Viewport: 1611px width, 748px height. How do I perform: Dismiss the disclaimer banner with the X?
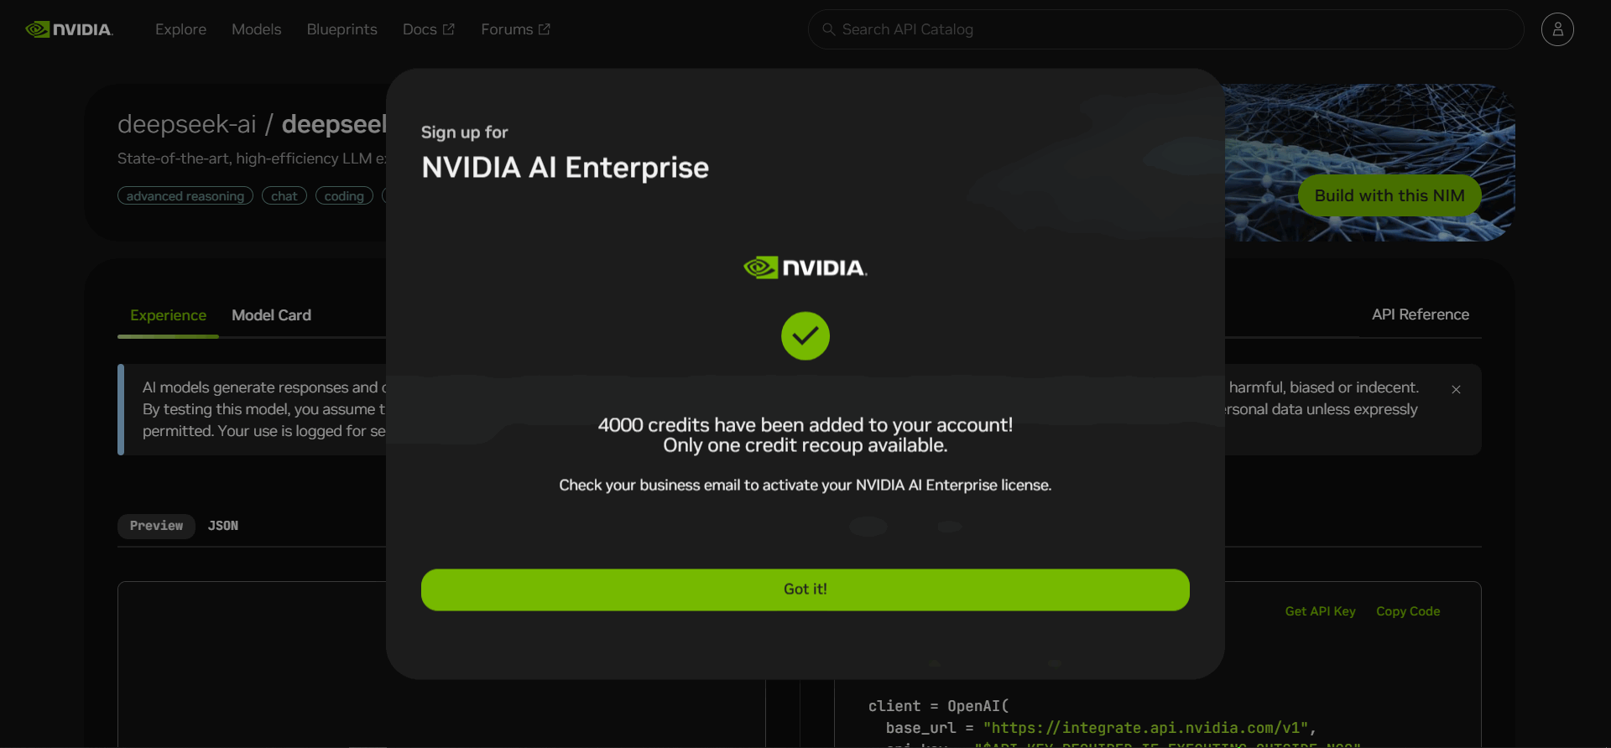tap(1456, 389)
